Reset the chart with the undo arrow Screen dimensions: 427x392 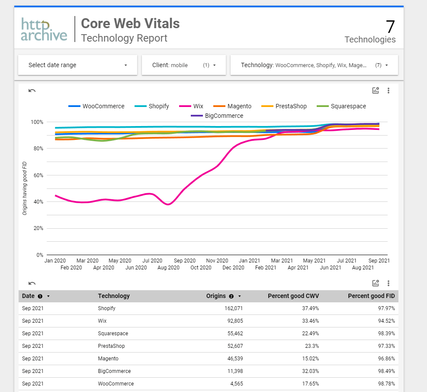click(x=32, y=91)
